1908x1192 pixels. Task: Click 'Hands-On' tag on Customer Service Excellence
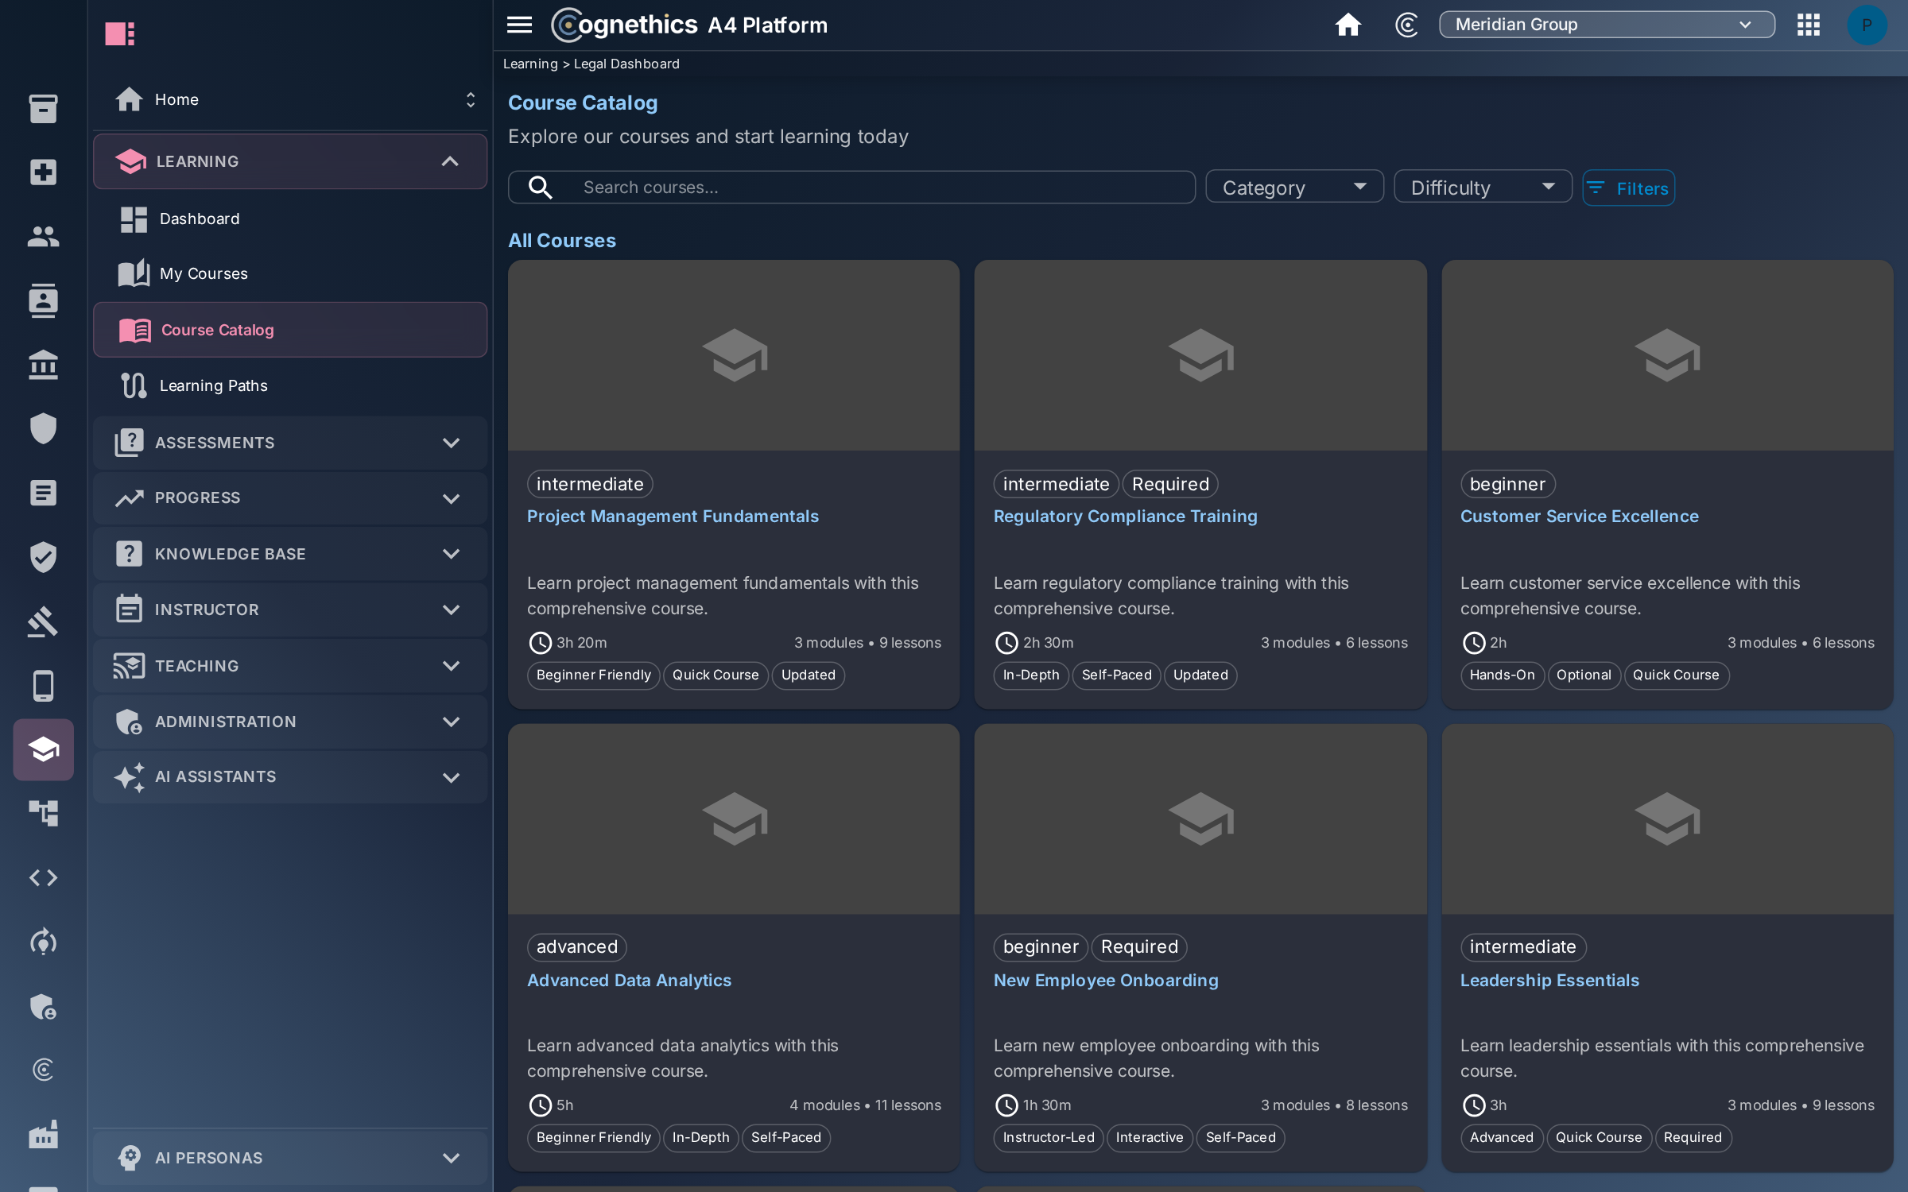(1502, 675)
